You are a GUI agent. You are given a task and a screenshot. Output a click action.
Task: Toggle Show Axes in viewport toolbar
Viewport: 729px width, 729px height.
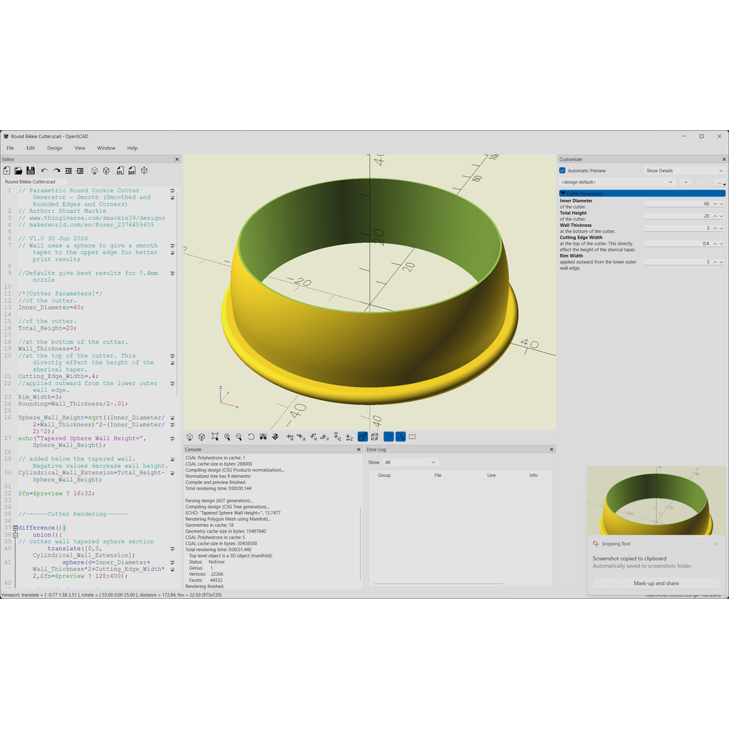point(389,436)
